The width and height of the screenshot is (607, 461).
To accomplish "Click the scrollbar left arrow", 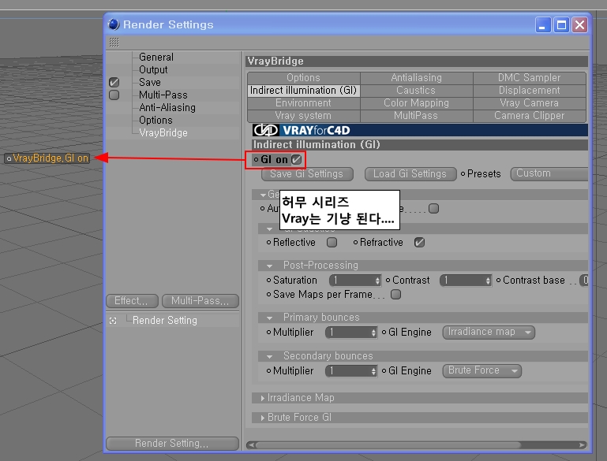I will point(251,445).
